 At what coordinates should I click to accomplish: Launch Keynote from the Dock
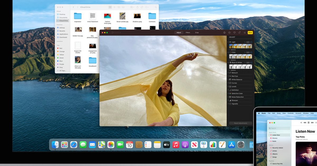203,144
